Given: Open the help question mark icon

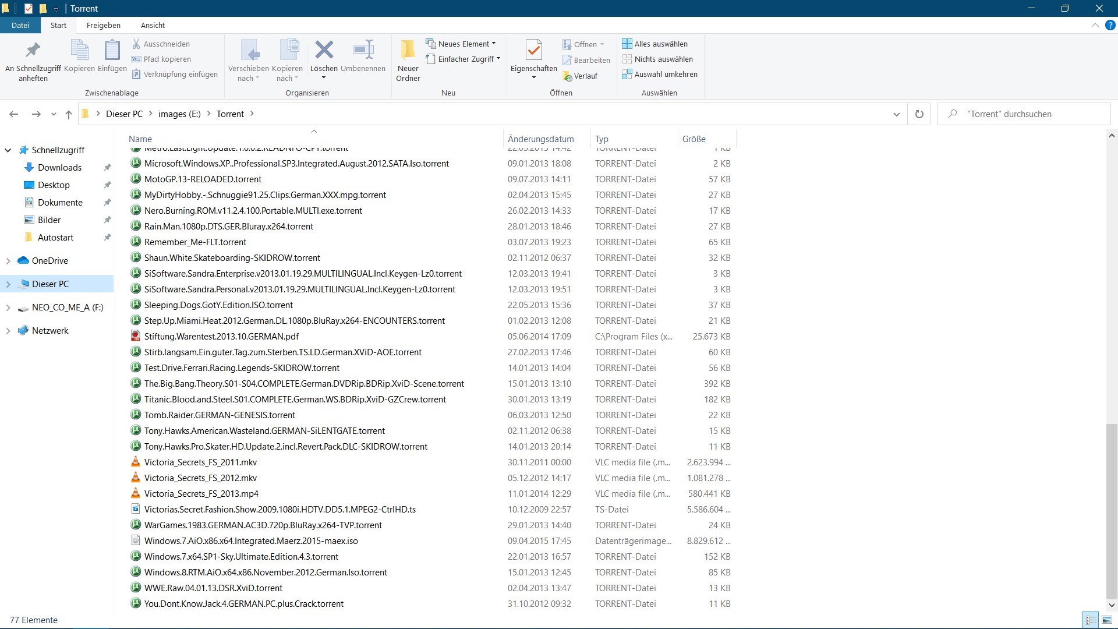Looking at the screenshot, I should pos(1110,26).
